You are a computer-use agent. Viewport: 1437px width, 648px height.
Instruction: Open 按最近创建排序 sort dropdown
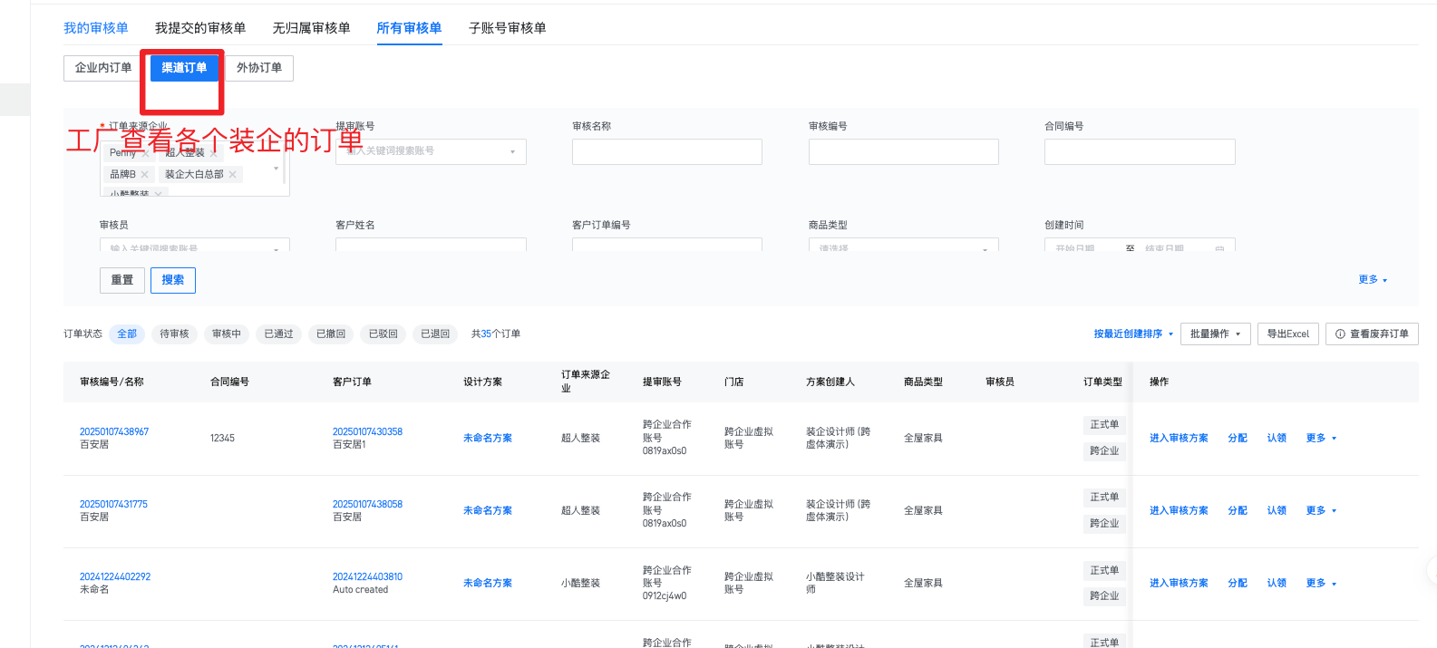pos(1132,334)
